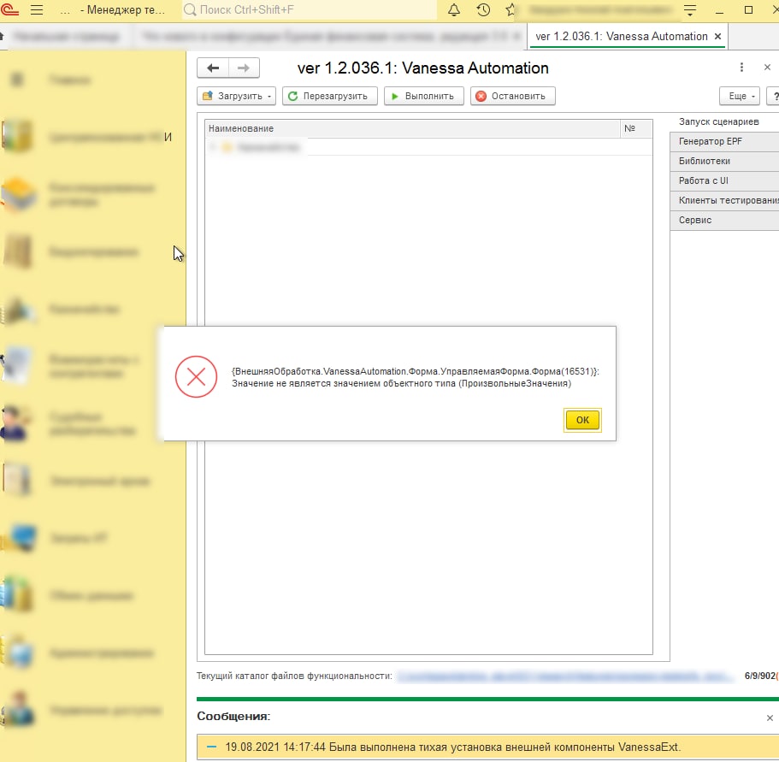Select the VanessaExt installation message
The image size is (779, 762).
pyautogui.click(x=488, y=747)
